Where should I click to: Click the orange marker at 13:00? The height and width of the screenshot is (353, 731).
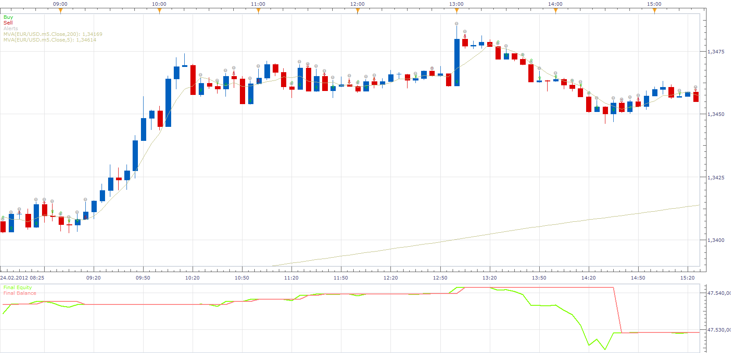[457, 11]
